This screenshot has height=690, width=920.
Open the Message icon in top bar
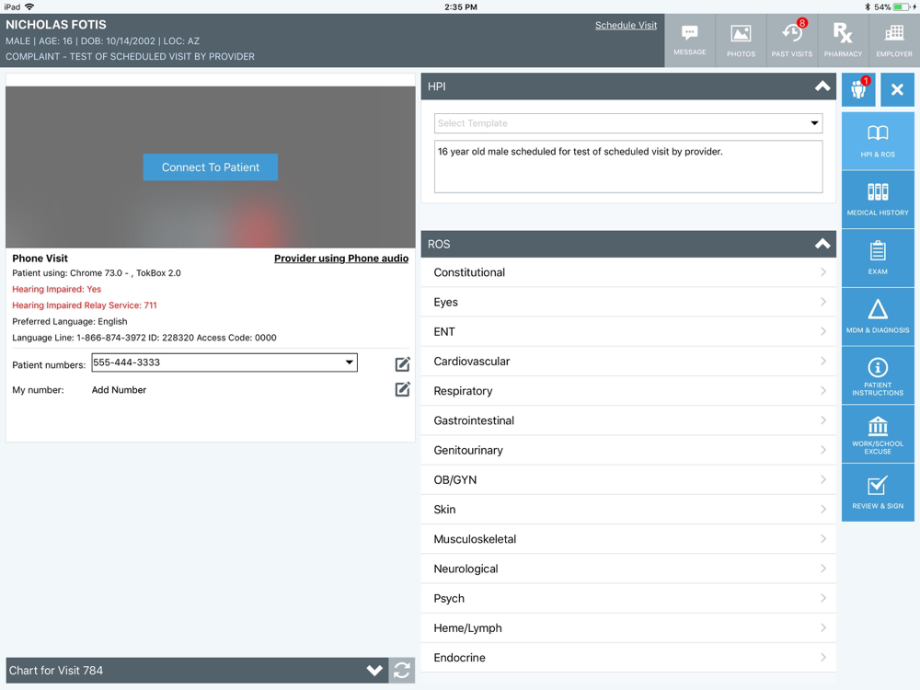point(689,40)
